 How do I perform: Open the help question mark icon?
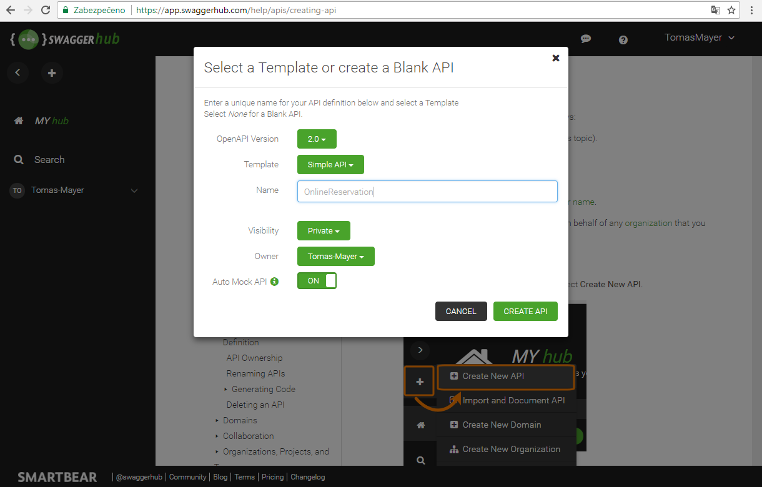623,39
